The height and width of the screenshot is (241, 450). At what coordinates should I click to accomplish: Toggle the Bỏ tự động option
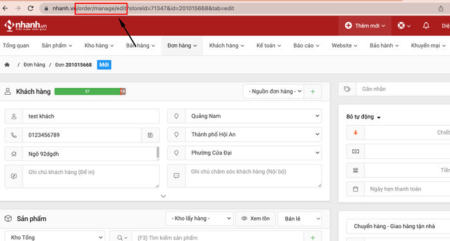(363, 117)
